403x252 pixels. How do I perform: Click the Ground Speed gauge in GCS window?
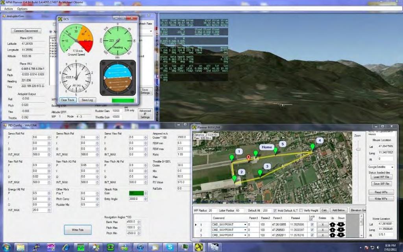[76, 40]
